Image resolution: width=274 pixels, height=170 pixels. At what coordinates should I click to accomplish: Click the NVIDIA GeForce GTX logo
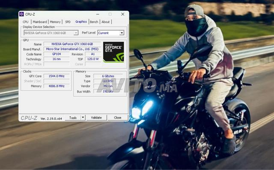113,52
